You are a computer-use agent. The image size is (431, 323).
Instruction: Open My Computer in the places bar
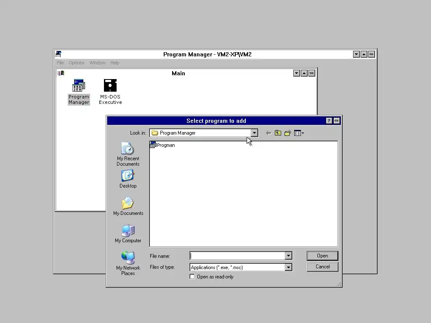pyautogui.click(x=128, y=233)
